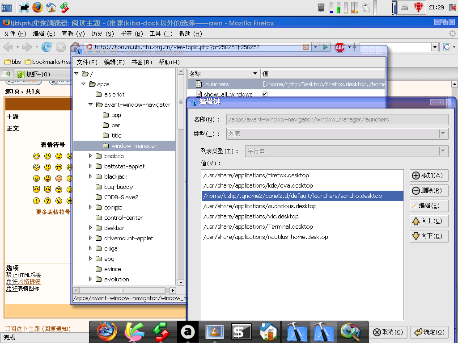Launch VLC cone icon in dock
The width and height of the screenshot is (458, 343).
click(214, 332)
